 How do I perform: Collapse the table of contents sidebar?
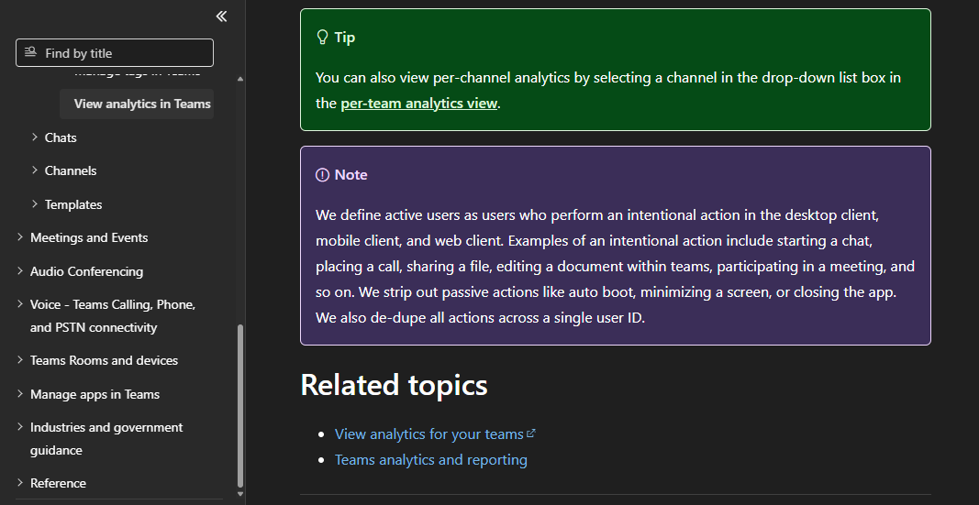click(221, 16)
